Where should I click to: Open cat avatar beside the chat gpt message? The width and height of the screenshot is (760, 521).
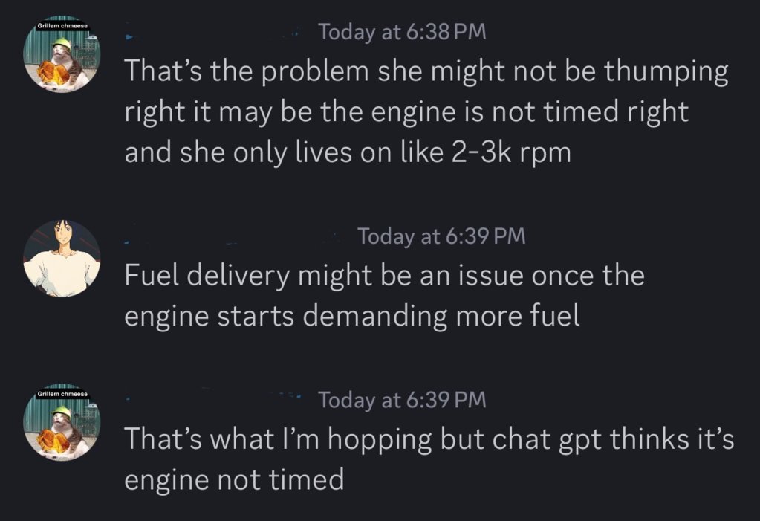coord(62,422)
